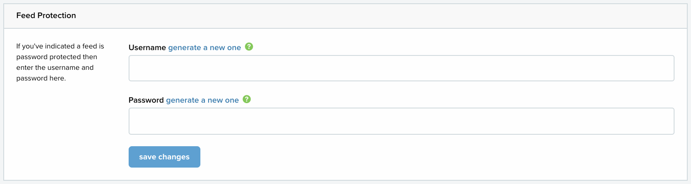Click the bold Password label

pos(146,100)
